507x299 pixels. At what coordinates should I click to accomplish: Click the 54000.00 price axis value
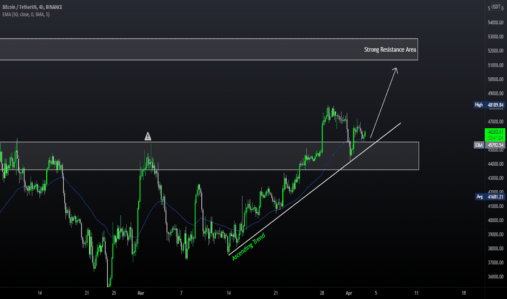496,23
